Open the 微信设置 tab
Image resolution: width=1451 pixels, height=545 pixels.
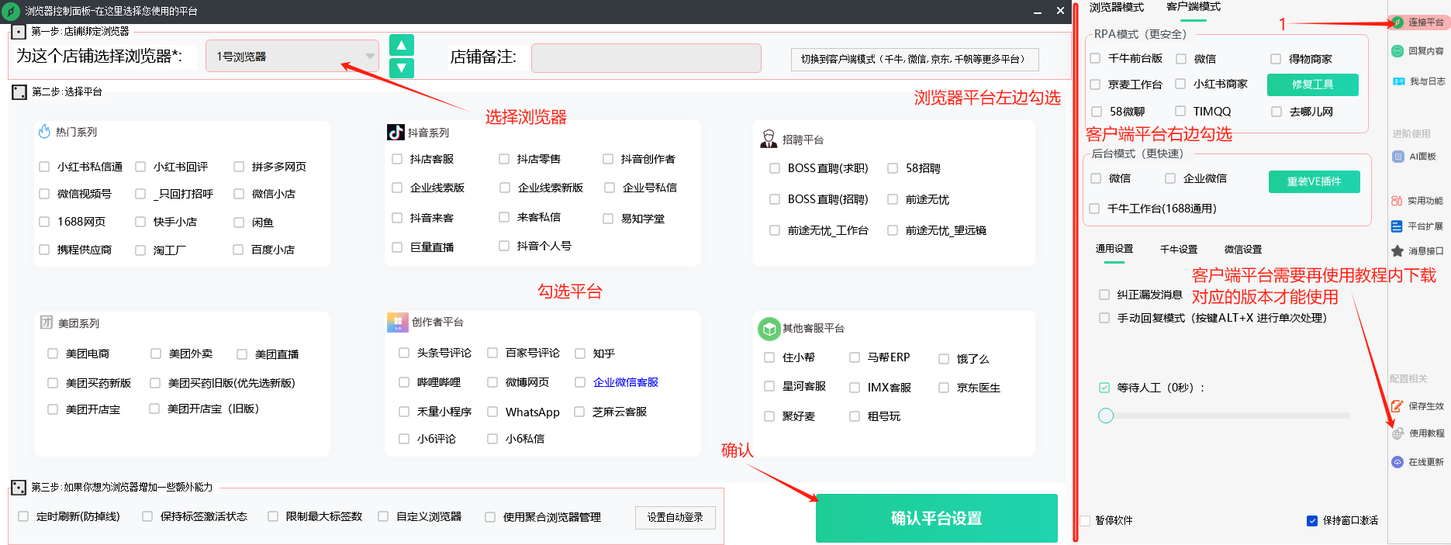1243,249
